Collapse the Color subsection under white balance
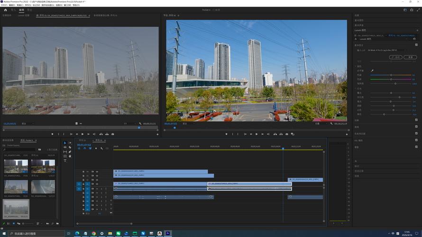The image size is (422, 237). [356, 66]
